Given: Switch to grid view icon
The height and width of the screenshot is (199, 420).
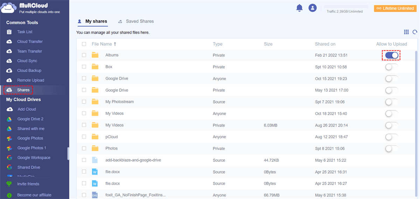Looking at the screenshot, I should point(406,32).
